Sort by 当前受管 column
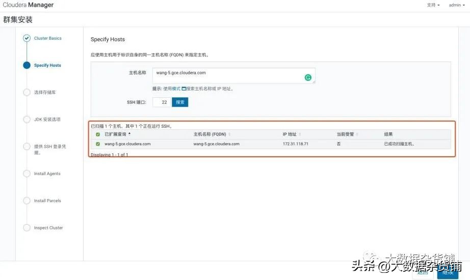This screenshot has width=470, height=280. point(348,134)
